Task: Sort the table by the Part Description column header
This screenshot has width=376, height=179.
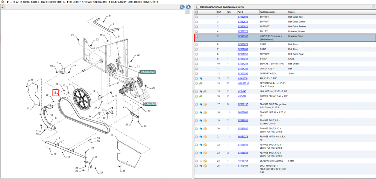Action: (x=267, y=12)
